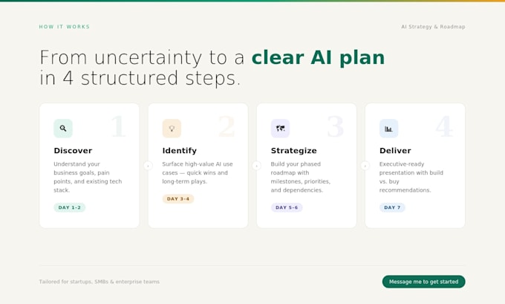Click the lightbulb icon on Identify card
Viewport: 505px width, 304px height.
tap(172, 129)
